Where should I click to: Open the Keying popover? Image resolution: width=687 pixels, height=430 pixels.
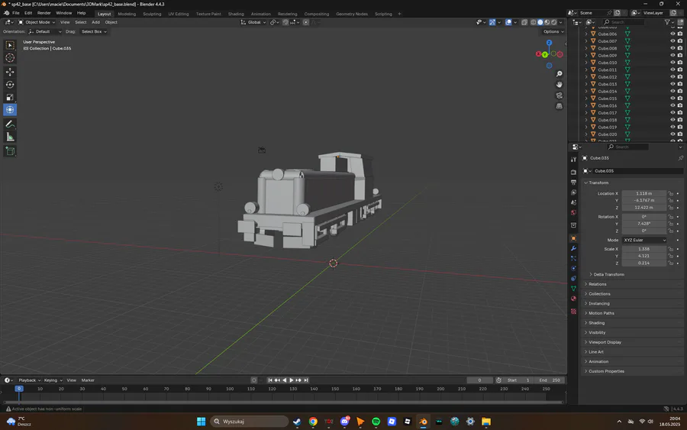coord(53,380)
